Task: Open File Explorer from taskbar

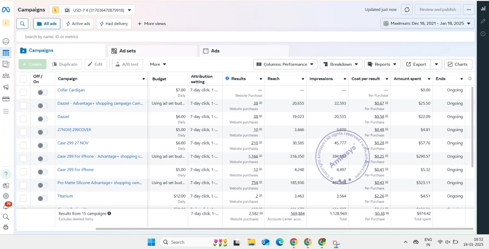Action: pyautogui.click(x=251, y=242)
